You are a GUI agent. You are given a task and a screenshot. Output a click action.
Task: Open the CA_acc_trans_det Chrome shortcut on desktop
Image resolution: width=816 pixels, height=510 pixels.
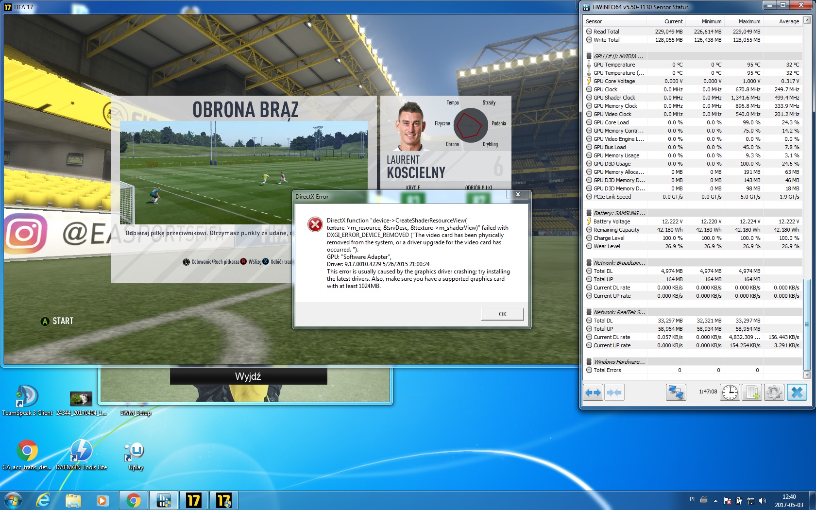pos(27,455)
